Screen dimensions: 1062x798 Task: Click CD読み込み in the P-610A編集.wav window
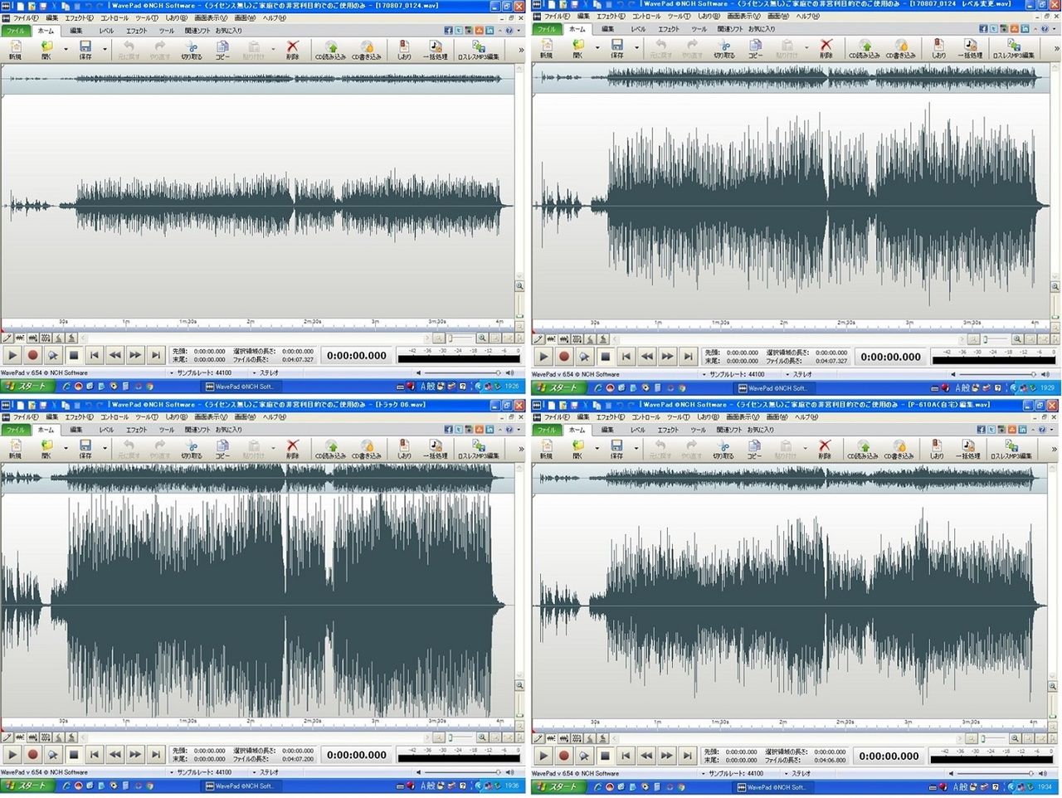coord(862,450)
